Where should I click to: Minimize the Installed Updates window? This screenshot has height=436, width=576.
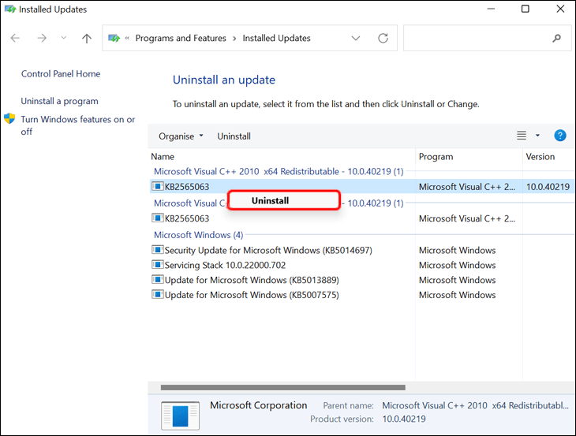tap(491, 9)
